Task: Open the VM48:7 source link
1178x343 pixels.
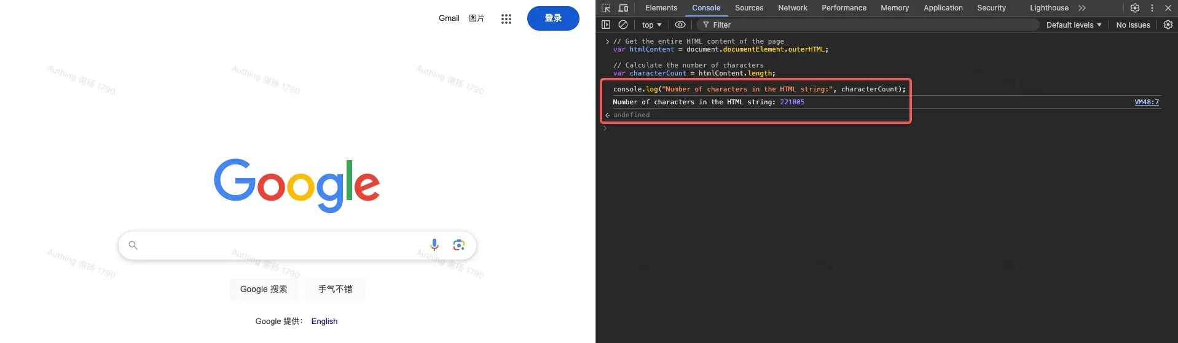Action: [x=1147, y=102]
